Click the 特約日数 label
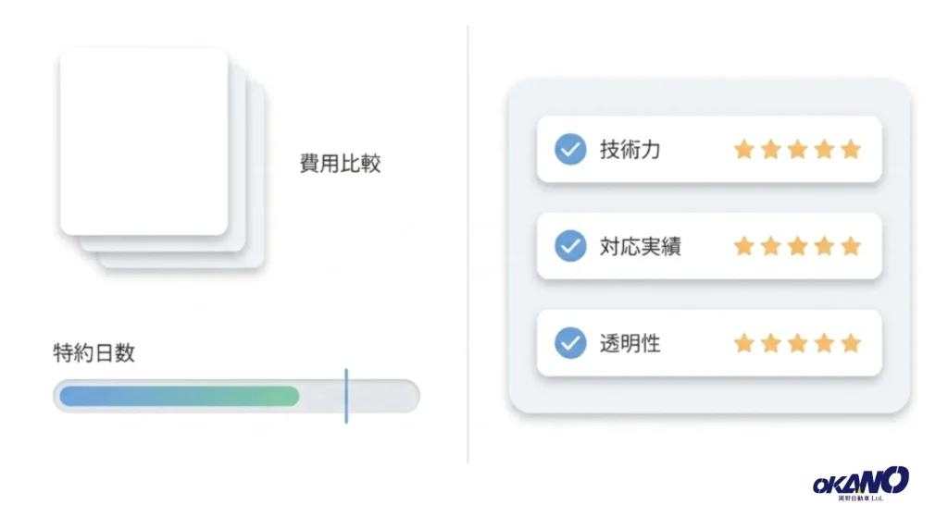The height and width of the screenshot is (529, 948). 94,352
